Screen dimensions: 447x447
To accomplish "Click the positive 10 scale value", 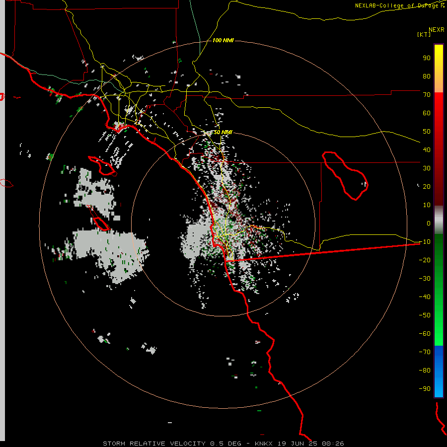I will coord(427,205).
